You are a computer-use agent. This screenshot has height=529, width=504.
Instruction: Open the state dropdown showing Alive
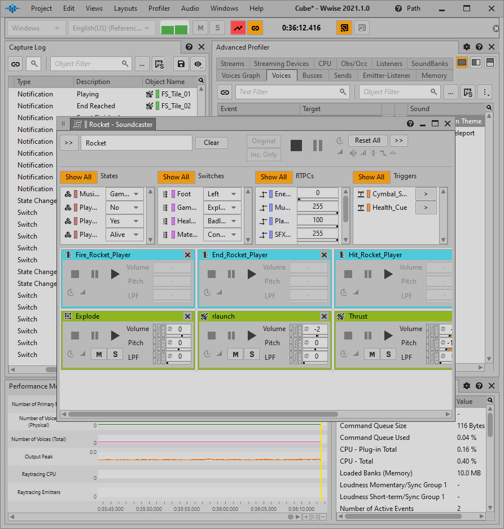click(x=125, y=235)
